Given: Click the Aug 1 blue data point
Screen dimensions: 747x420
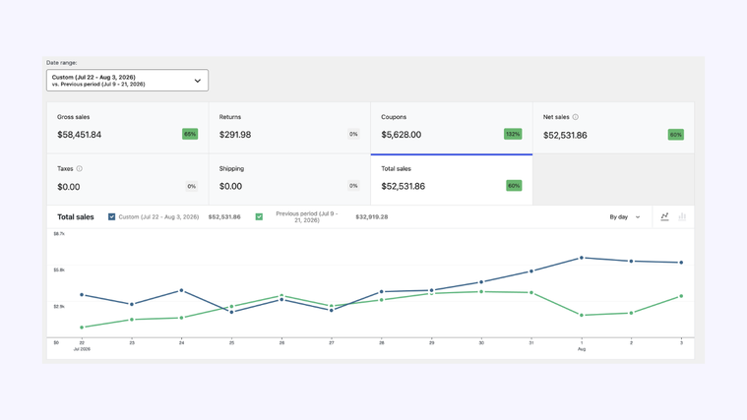Looking at the screenshot, I should [x=582, y=258].
